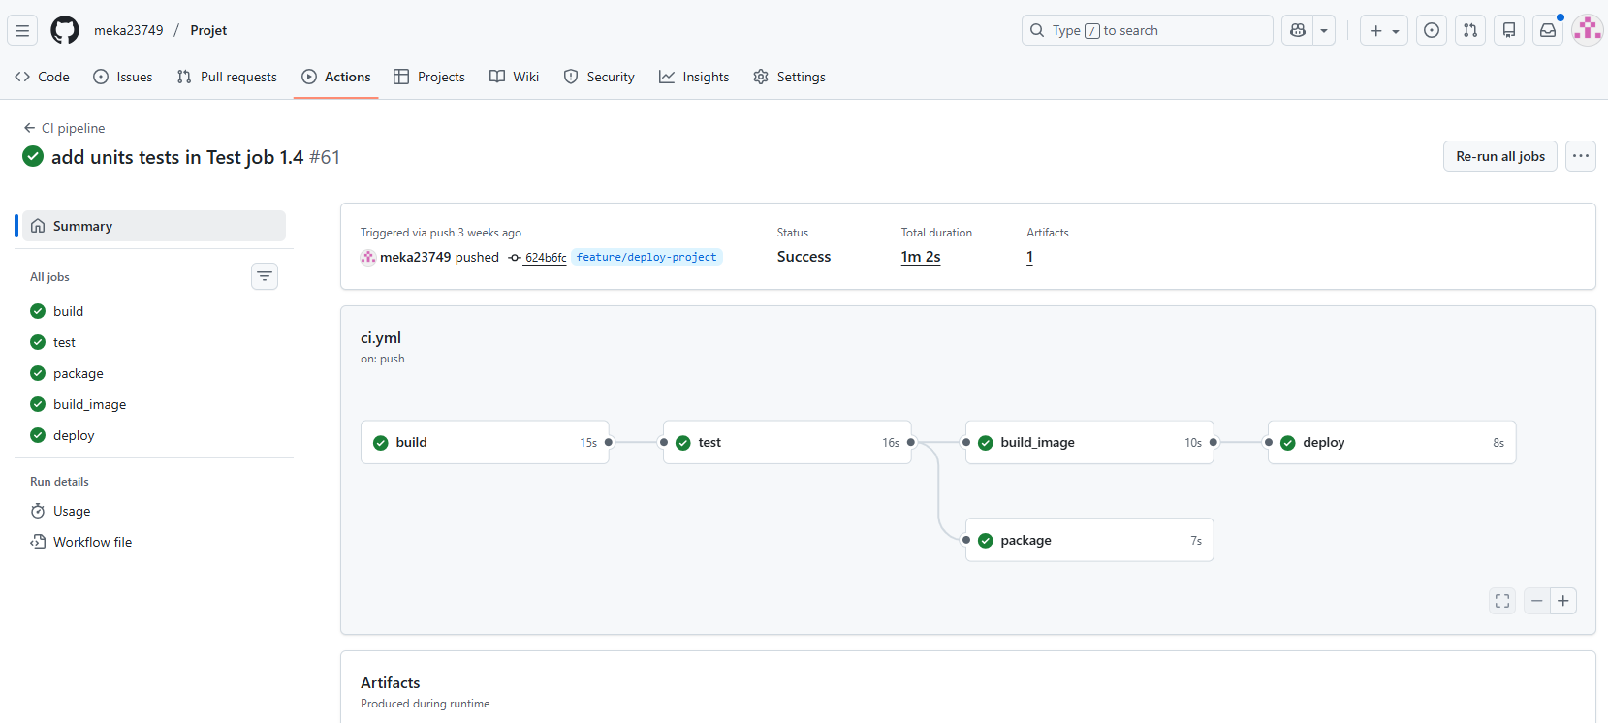Open the package node in workflow graph

(1089, 540)
